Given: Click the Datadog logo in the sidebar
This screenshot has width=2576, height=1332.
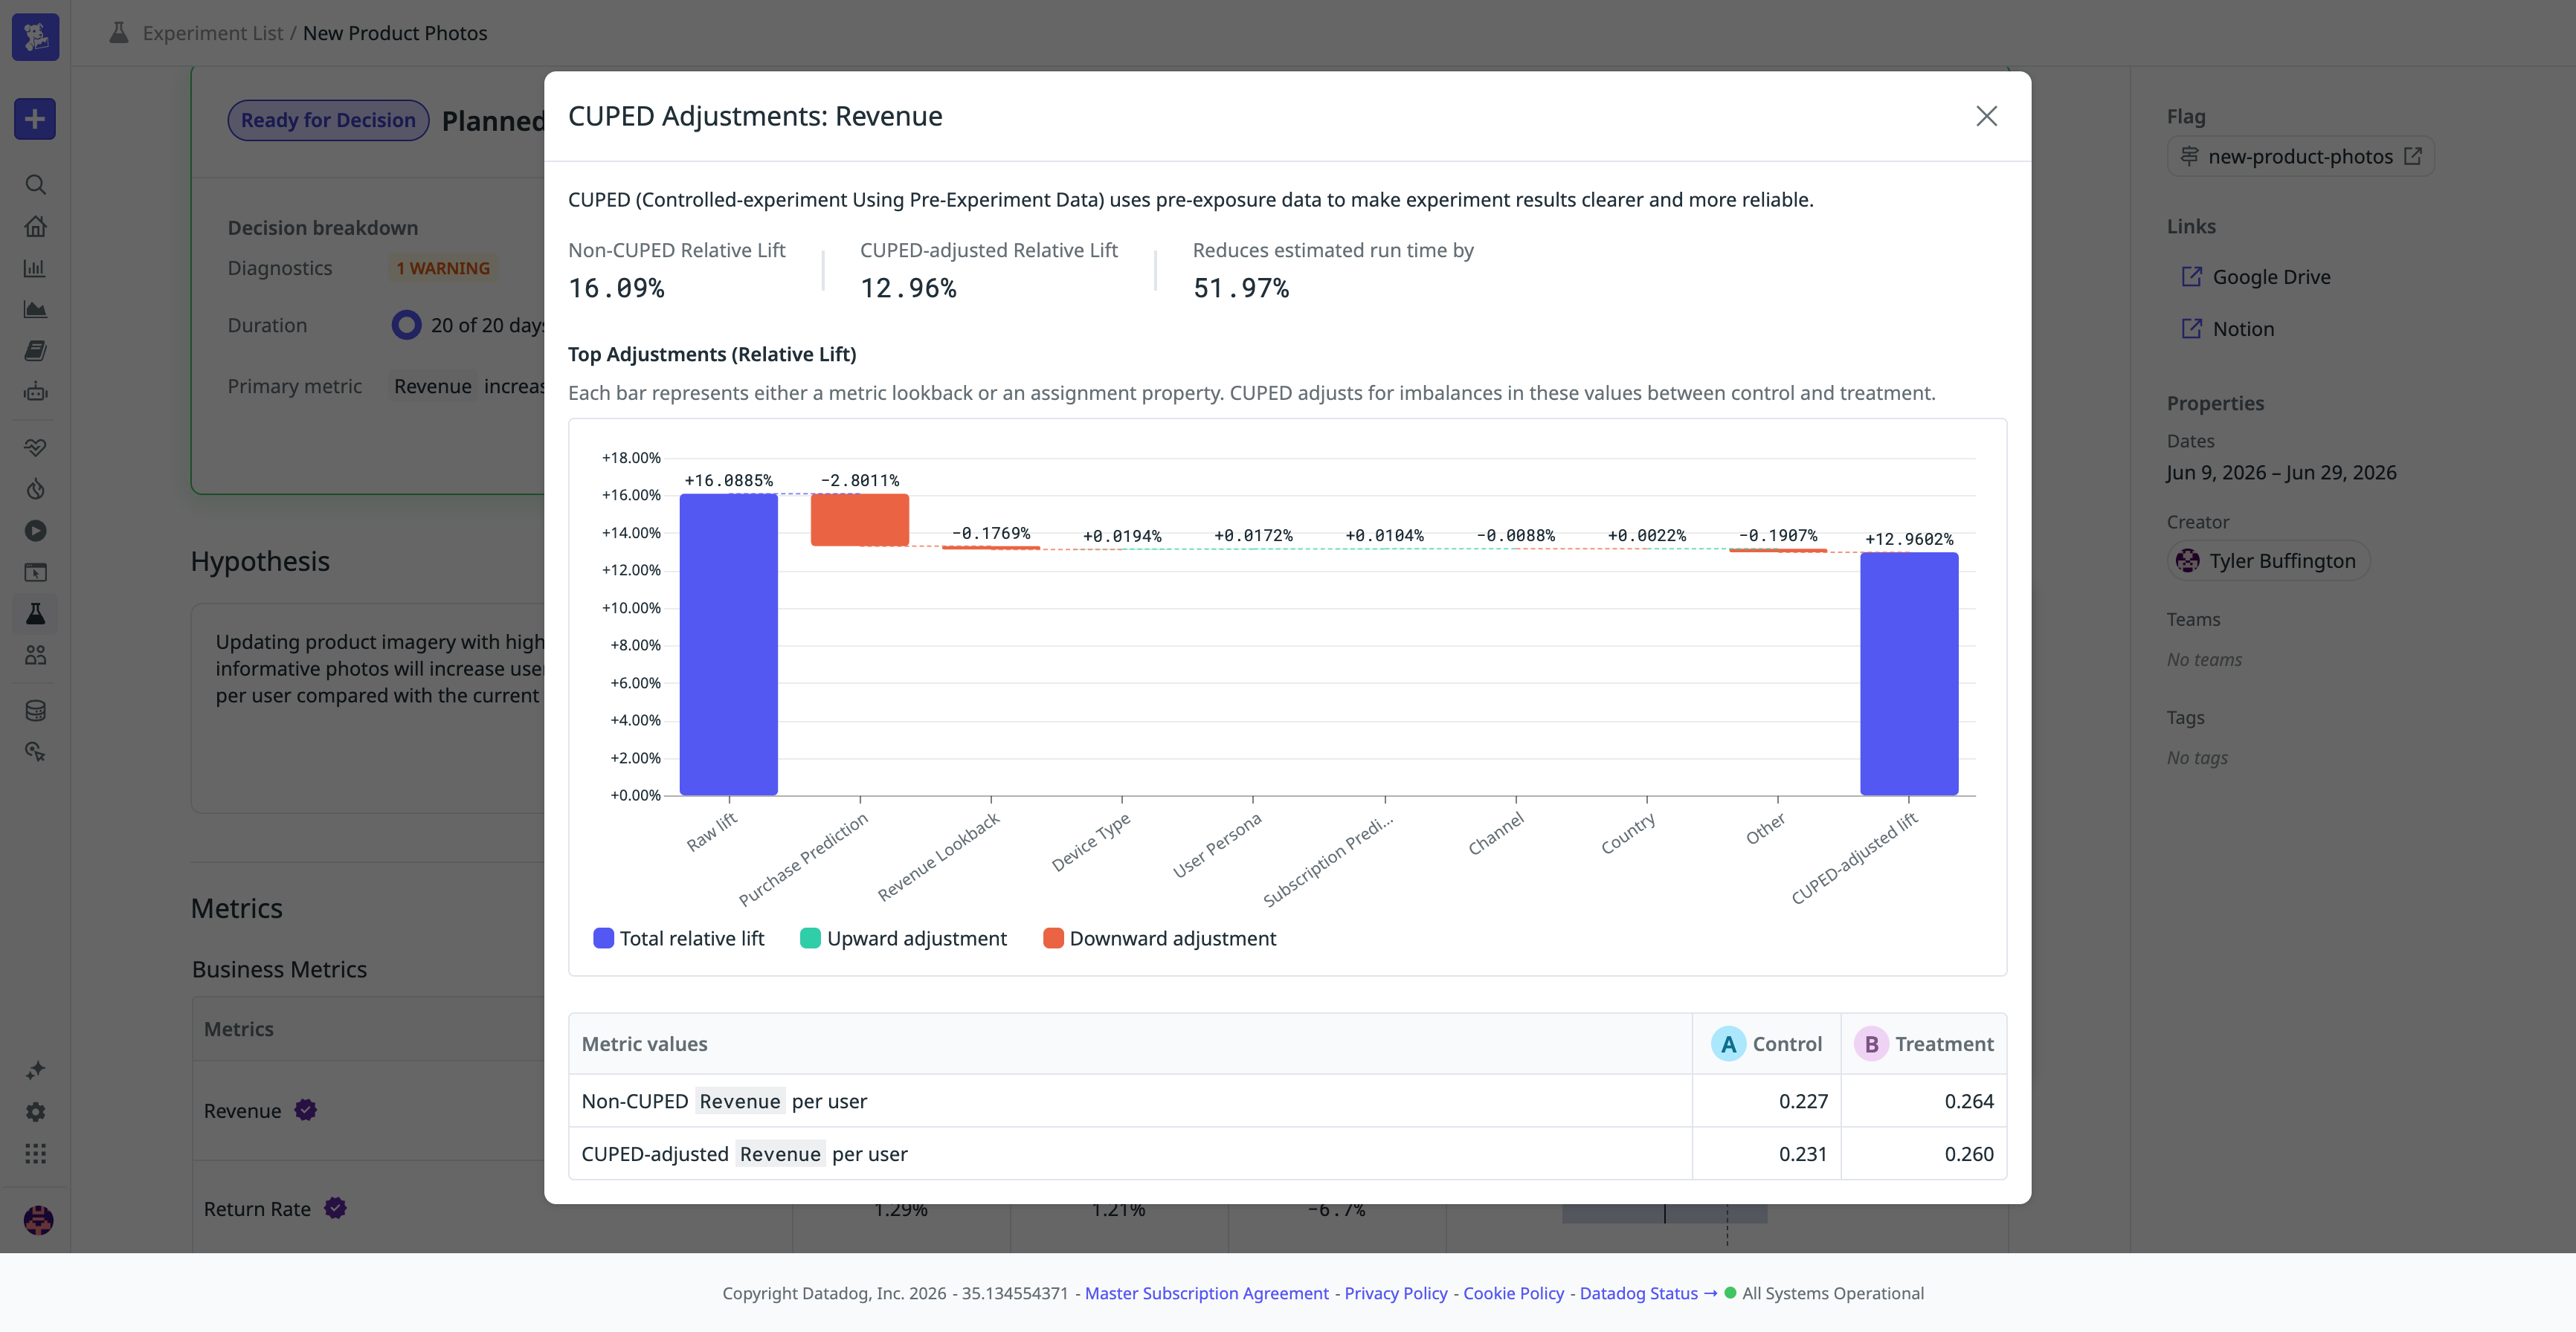Looking at the screenshot, I should [35, 36].
